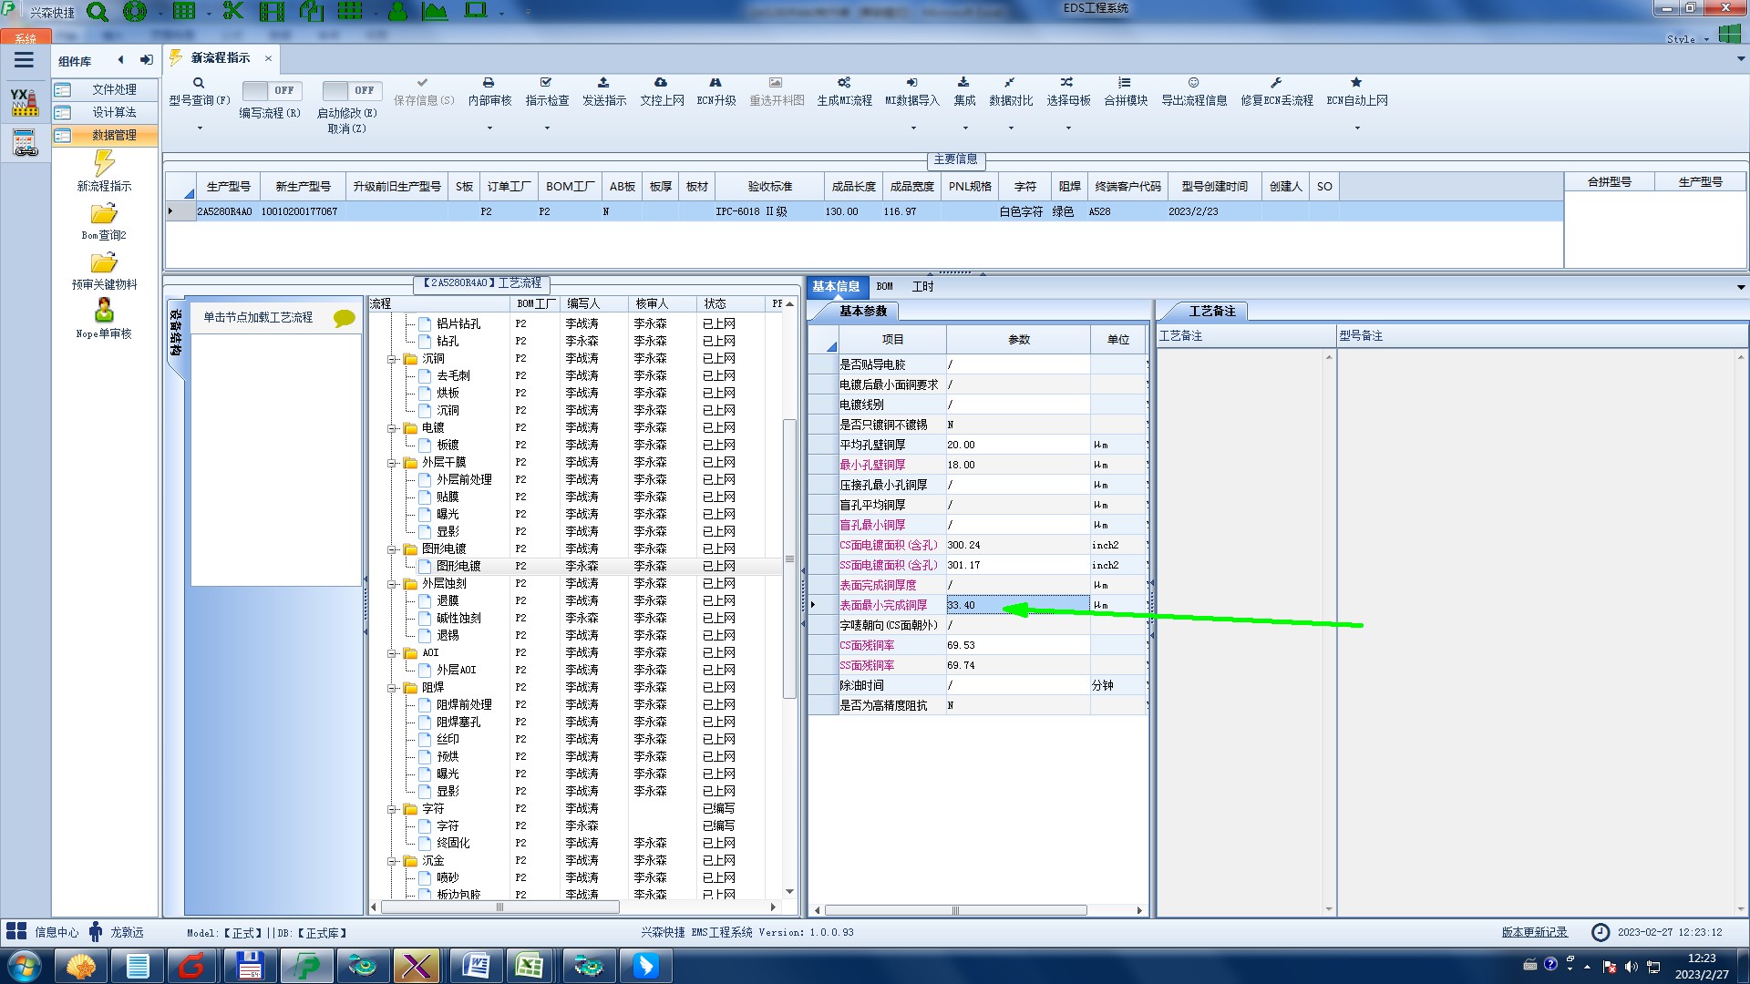
Task: Collapse the 外层干膜 tree node
Action: tap(392, 463)
